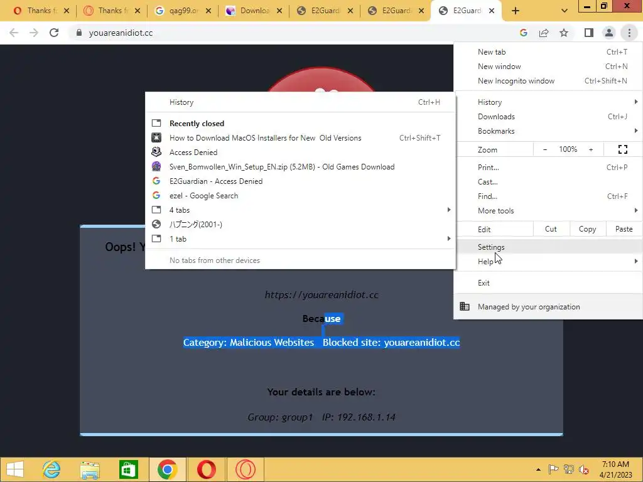Click Action Center flag tray icon
The height and width of the screenshot is (482, 643).
553,469
